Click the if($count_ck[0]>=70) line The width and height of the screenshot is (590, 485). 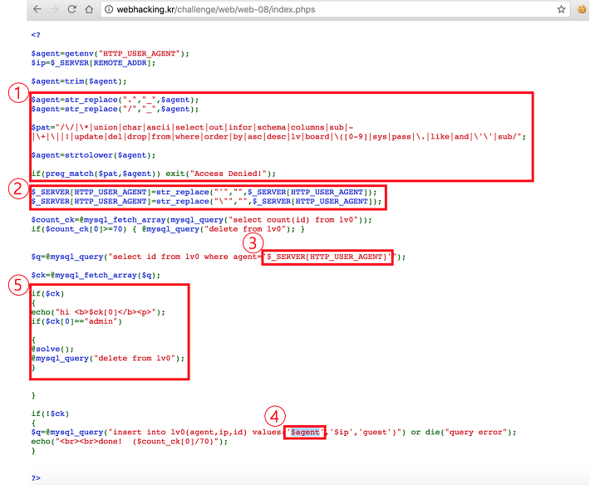pos(168,229)
